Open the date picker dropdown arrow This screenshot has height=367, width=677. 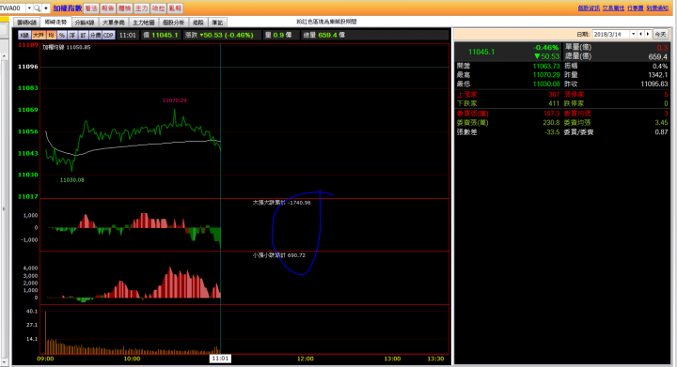[634, 34]
